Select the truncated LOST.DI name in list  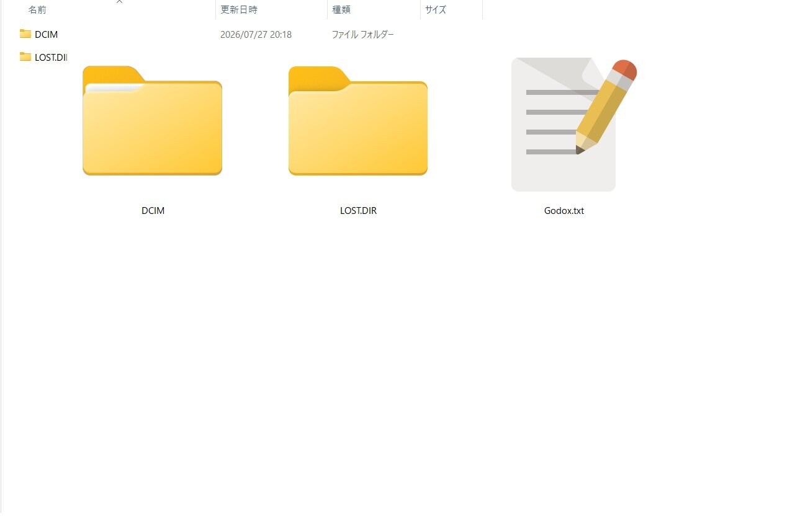[50, 58]
